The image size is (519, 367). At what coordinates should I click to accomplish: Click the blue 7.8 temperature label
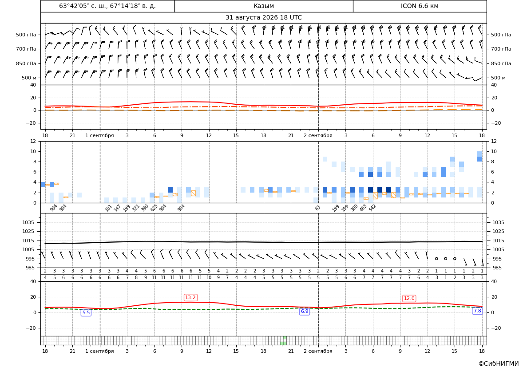click(x=477, y=311)
